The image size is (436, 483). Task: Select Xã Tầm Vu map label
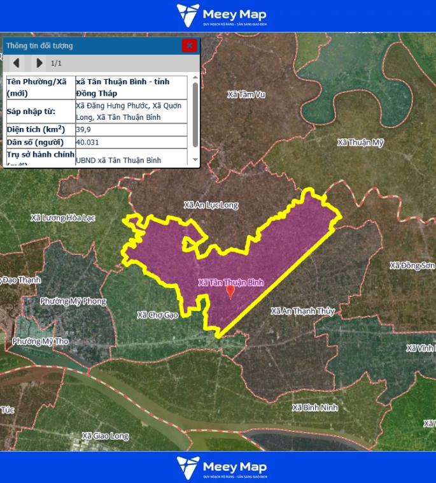(x=246, y=94)
